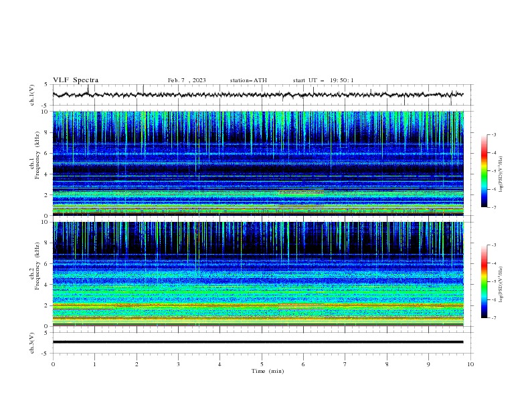This screenshot has height=409, width=530.
Task: Click the ch.1 color bar log(PSD) unit label
Action: 502,174
